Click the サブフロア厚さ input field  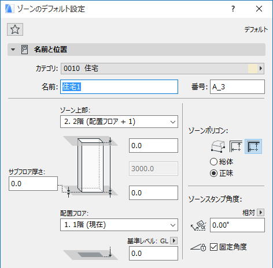(33, 184)
